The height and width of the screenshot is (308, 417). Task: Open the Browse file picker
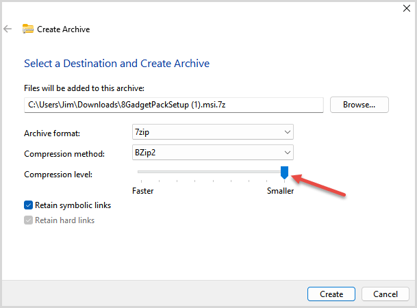coord(359,105)
